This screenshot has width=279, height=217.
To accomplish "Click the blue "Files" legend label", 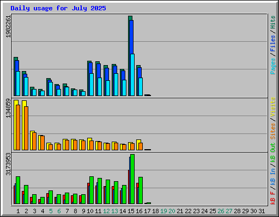I will 272,43.
